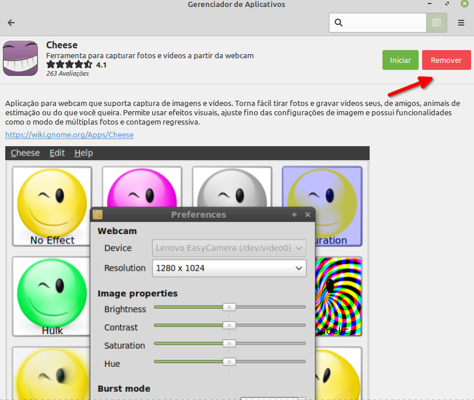Click the Cheese app icon
Viewport: 474px width, 400px height.
click(x=20, y=58)
